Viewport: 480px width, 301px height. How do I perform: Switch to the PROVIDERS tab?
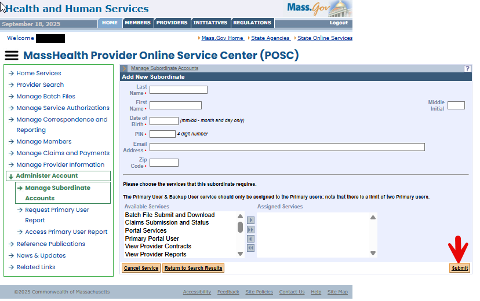coord(172,23)
